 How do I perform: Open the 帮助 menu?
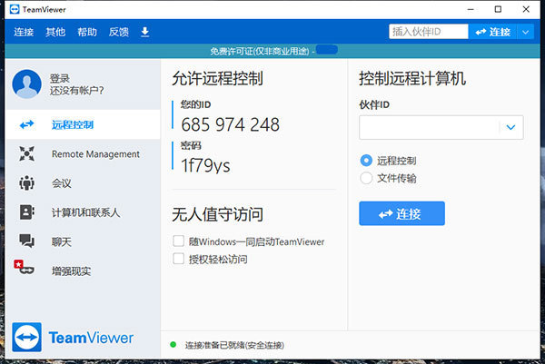pyautogui.click(x=87, y=32)
